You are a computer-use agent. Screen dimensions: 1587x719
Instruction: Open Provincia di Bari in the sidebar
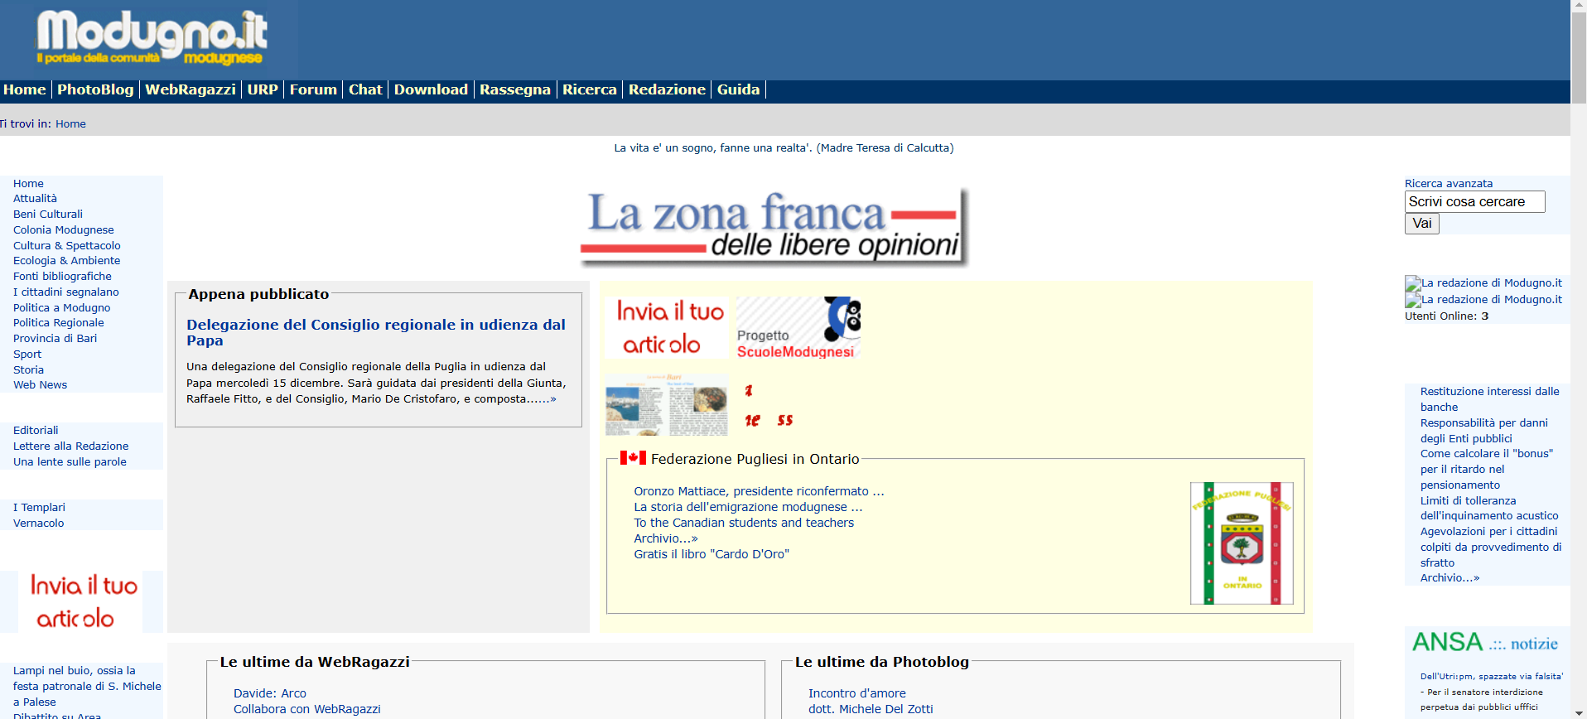55,339
